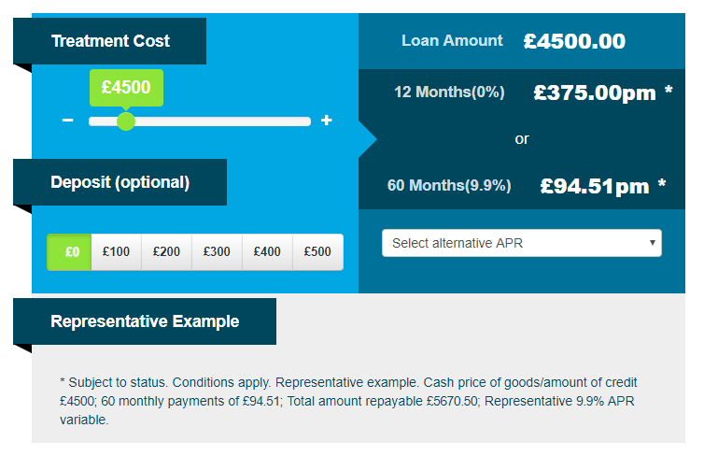Click the plus icon to increase treatment cost

tap(326, 121)
